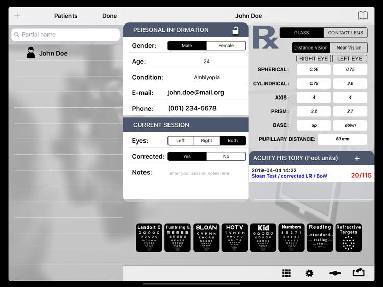Screen dimensions: 383x287
Task: Select Both eyes for session
Action: 232,140
